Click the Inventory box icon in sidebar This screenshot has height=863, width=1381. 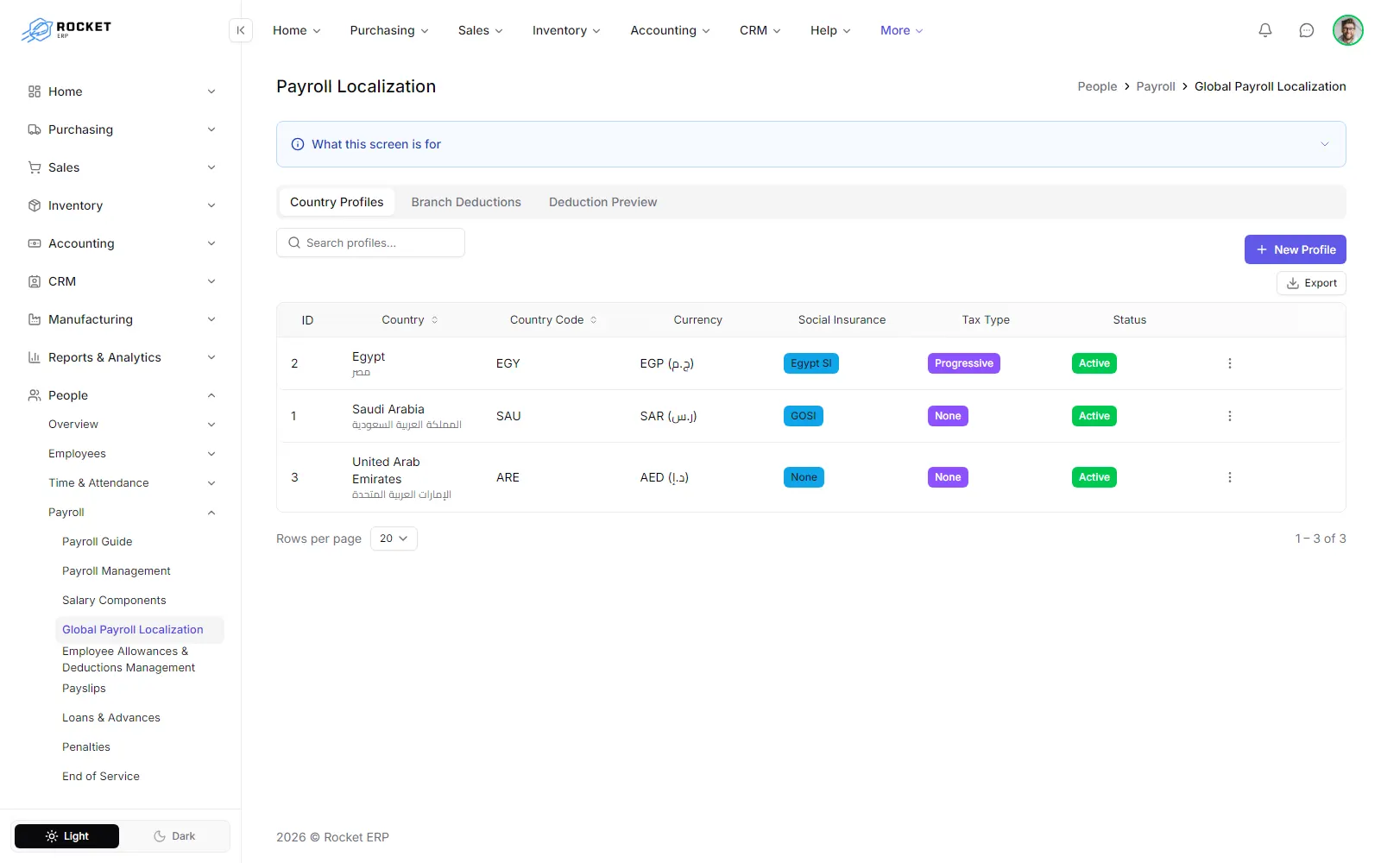tap(35, 205)
